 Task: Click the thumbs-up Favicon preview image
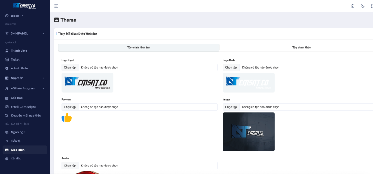point(67,117)
